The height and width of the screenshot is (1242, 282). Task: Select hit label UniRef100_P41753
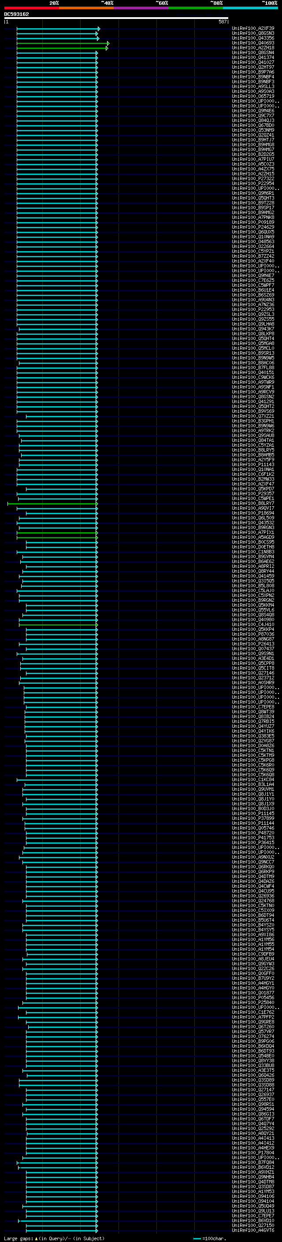coord(253,838)
